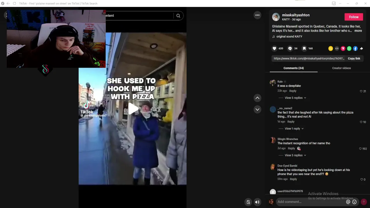
Task: Reload the page in the browser
Action: pyautogui.click(x=14, y=3)
